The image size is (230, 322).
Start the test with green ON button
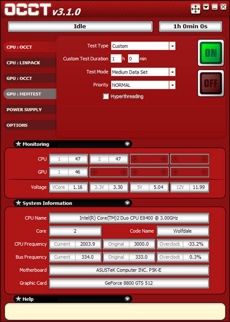click(x=211, y=53)
